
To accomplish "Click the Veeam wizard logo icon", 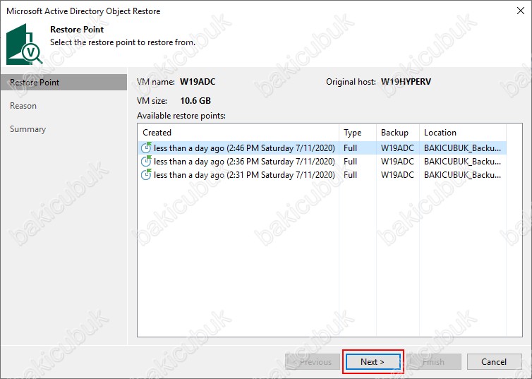I will coord(24,44).
